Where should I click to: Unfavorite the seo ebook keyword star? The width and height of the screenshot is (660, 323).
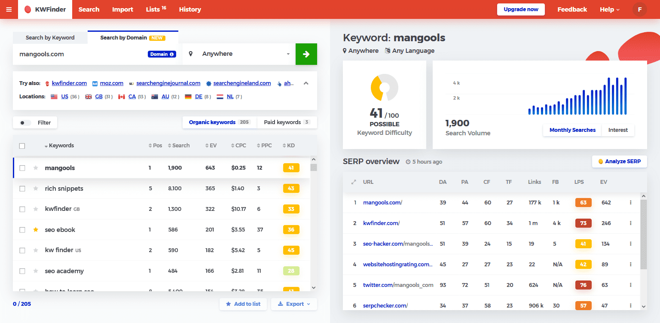tap(36, 229)
